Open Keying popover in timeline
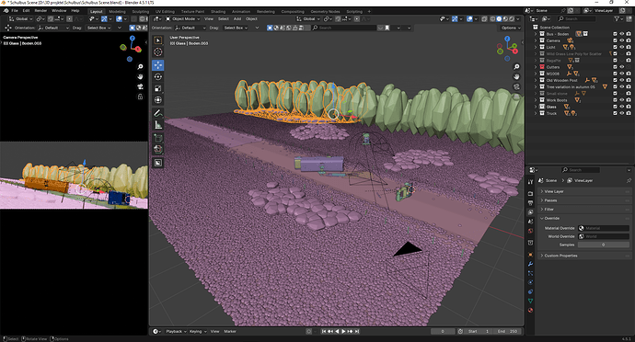The image size is (635, 342). click(x=198, y=332)
